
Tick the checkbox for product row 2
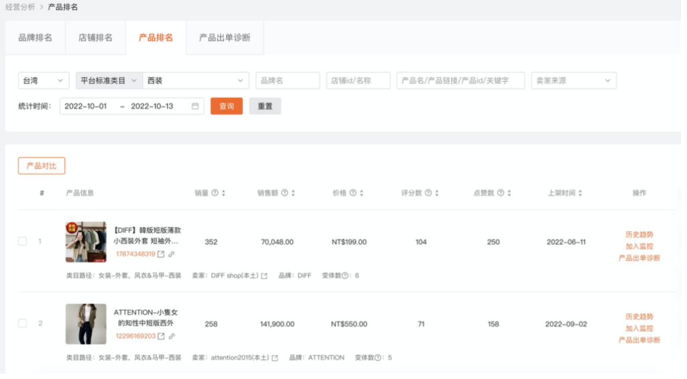(22, 323)
